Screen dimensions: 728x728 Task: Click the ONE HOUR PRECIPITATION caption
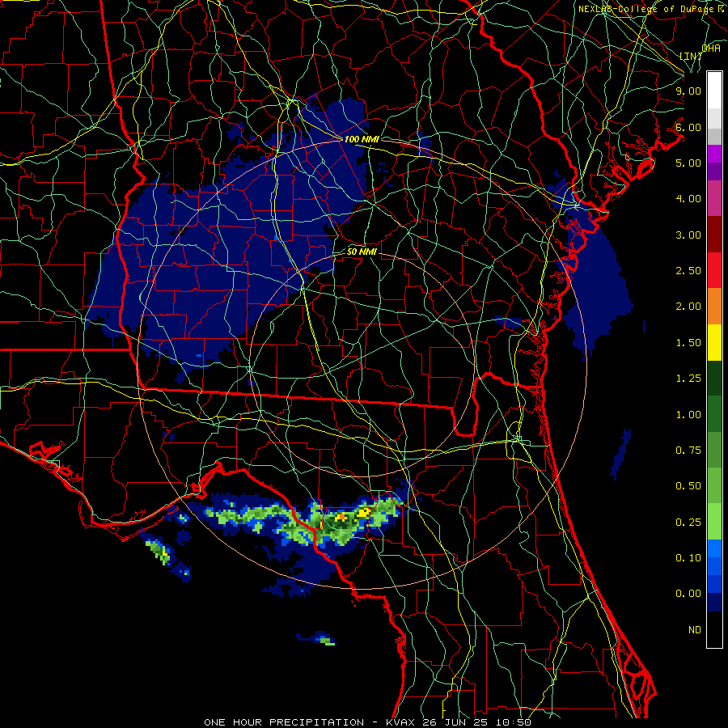[284, 722]
